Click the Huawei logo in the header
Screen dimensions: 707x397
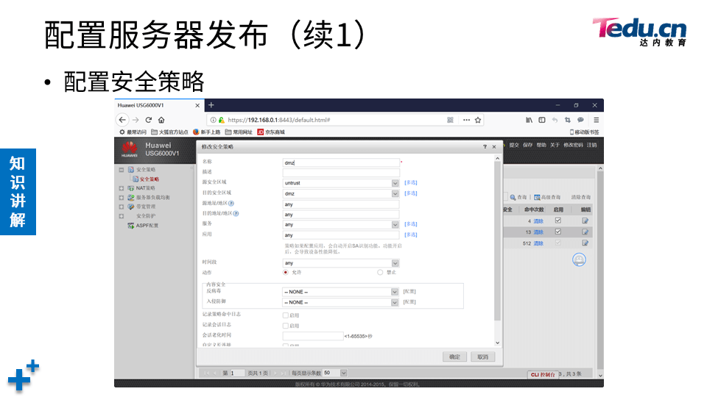coord(130,149)
